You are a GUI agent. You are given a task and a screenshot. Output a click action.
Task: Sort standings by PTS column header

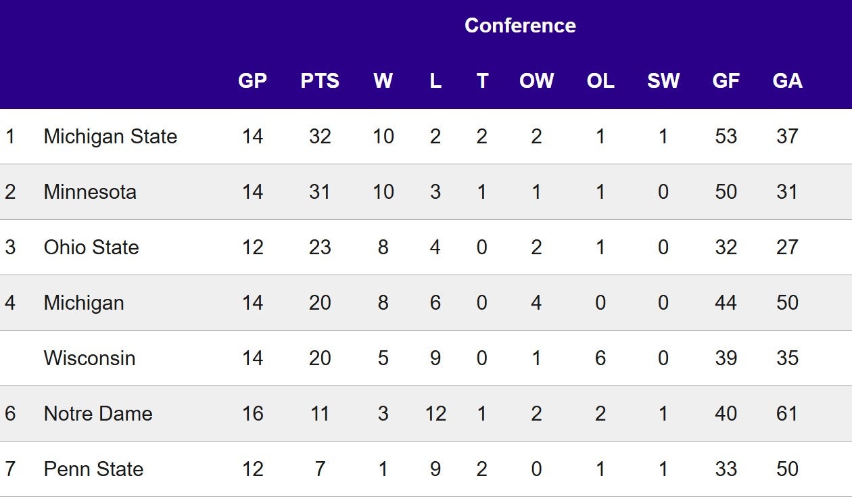[x=320, y=81]
